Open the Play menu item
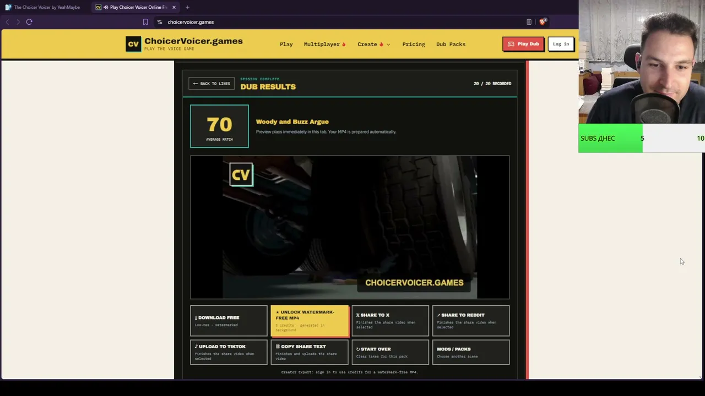Viewport: 705px width, 396px height. (286, 44)
